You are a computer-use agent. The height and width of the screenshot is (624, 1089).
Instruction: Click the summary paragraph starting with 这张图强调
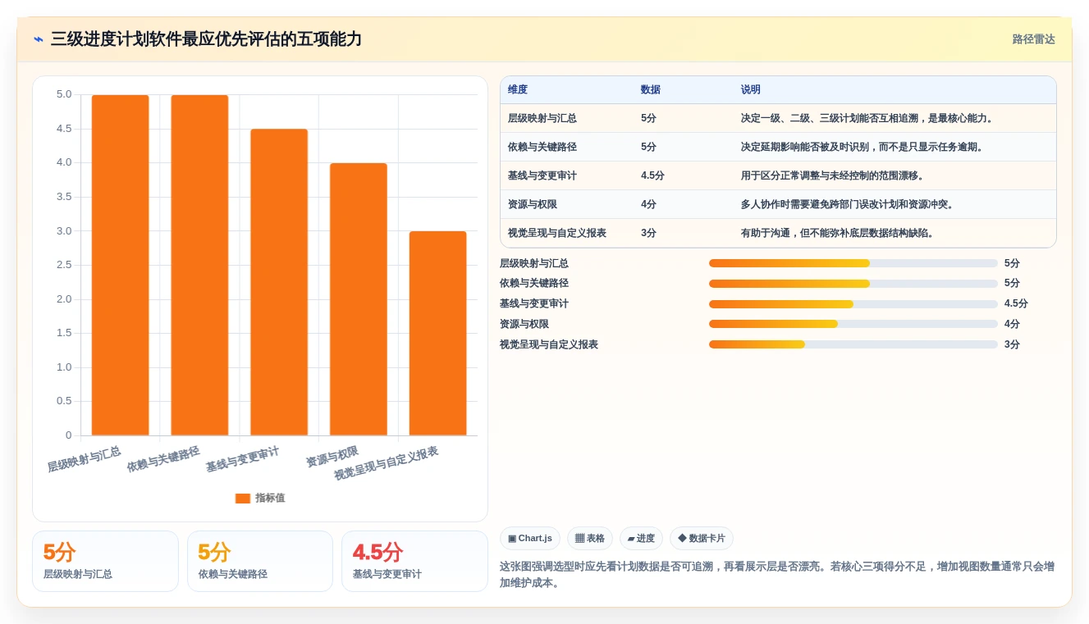[777, 575]
